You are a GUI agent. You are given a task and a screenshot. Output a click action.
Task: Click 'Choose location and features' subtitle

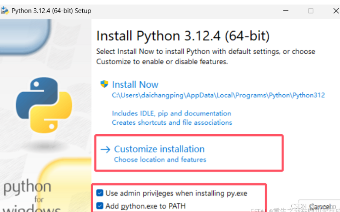(160, 159)
